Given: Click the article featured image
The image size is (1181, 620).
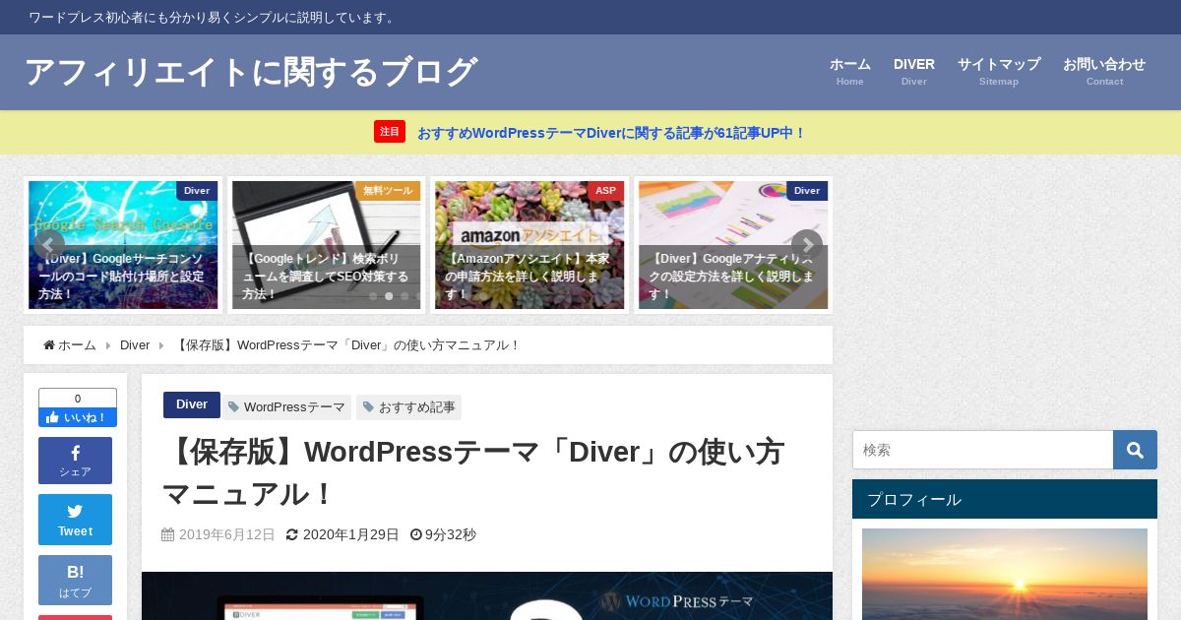Looking at the screenshot, I should pos(487,596).
